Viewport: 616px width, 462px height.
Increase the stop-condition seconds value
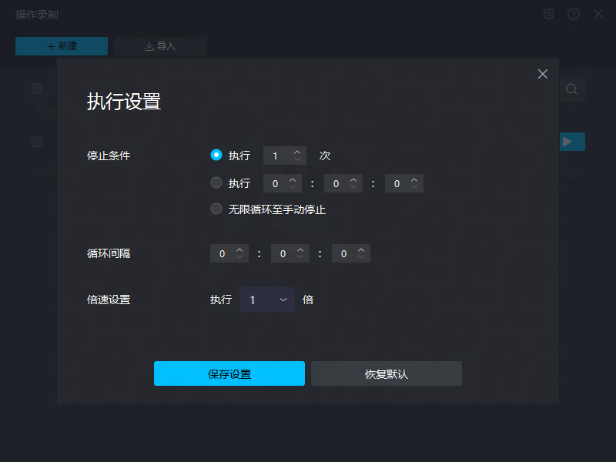tap(414, 179)
